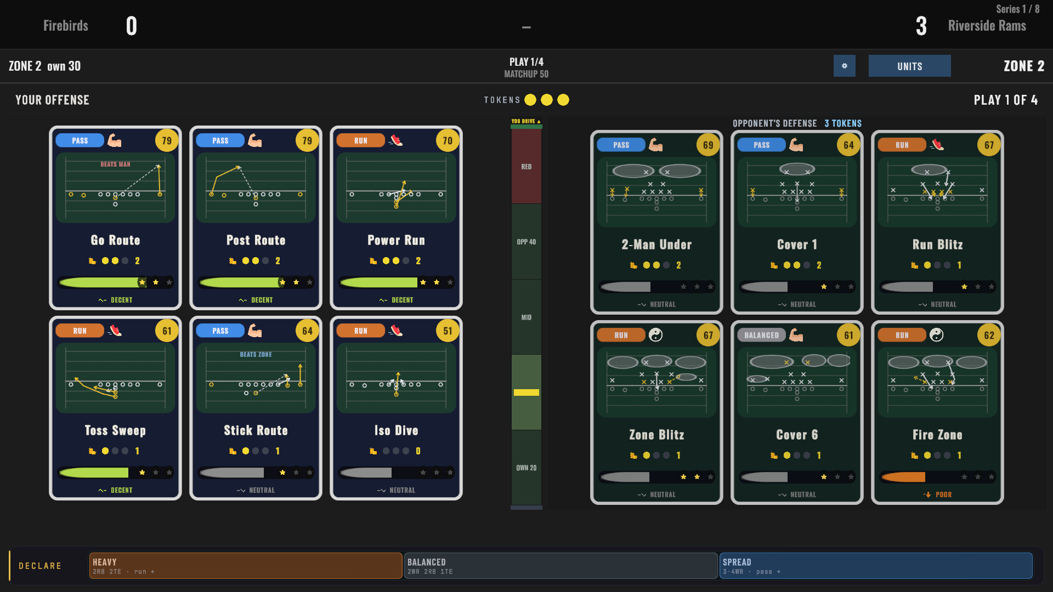1053x592 pixels.
Task: Select the Post Route play card
Action: [256, 218]
